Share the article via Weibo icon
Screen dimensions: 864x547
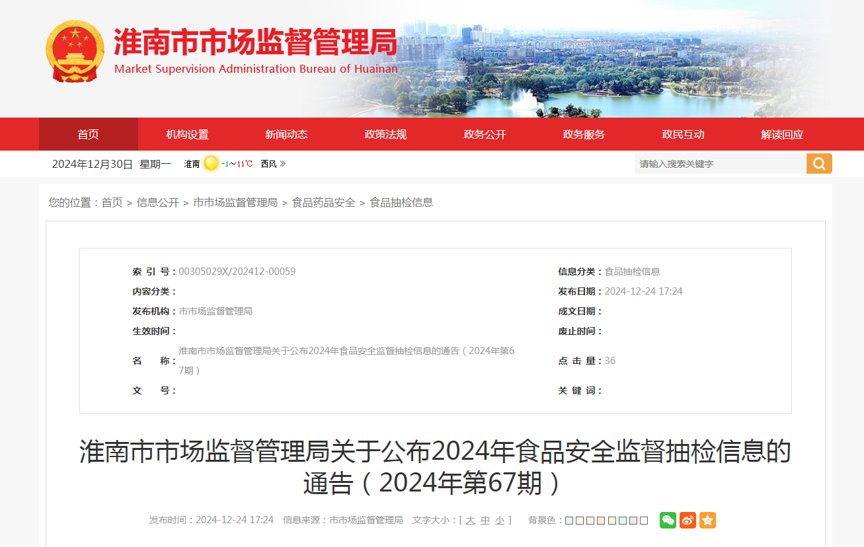click(x=687, y=520)
